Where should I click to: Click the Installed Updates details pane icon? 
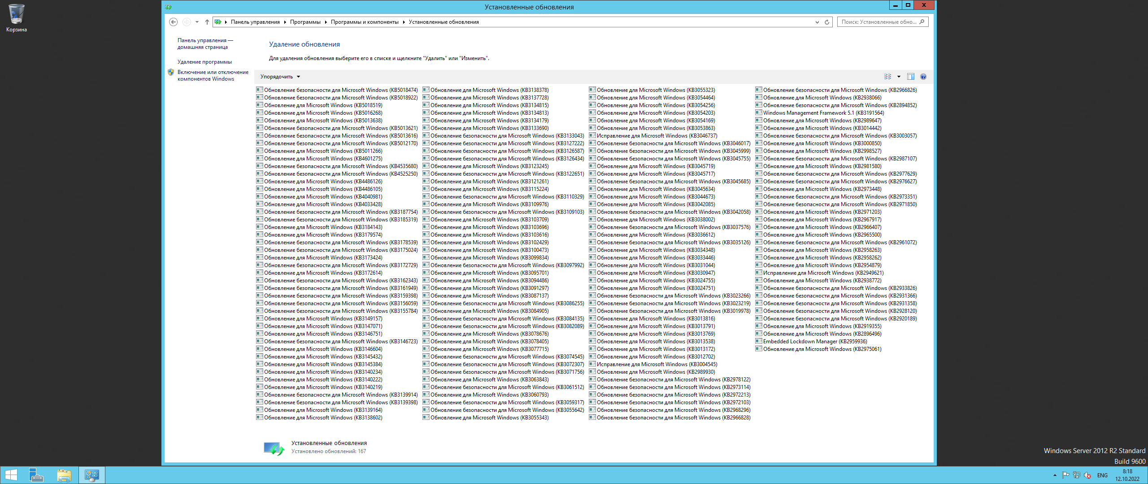click(274, 448)
